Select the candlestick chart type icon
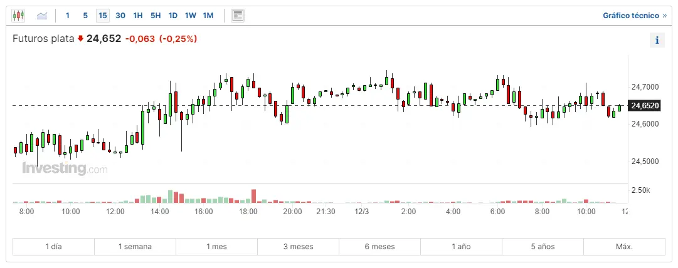The image size is (678, 268). point(18,15)
